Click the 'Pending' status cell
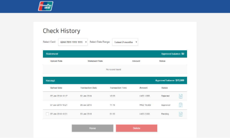 tap(165, 114)
